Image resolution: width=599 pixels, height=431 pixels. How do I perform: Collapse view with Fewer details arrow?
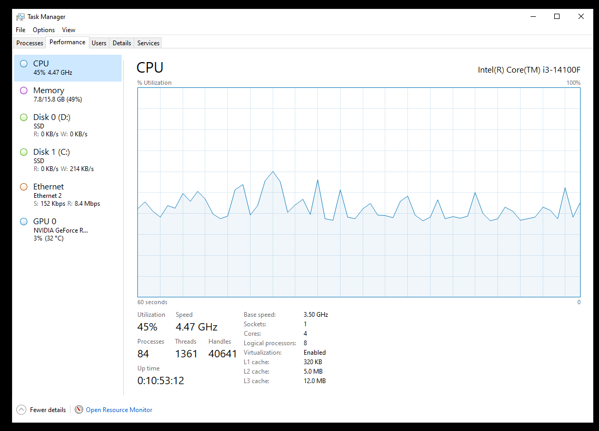[x=22, y=409]
